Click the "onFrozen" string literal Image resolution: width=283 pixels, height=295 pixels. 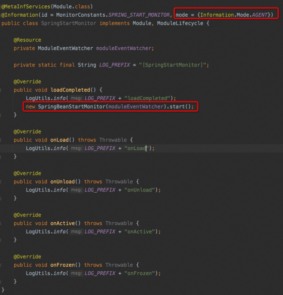click(x=140, y=273)
